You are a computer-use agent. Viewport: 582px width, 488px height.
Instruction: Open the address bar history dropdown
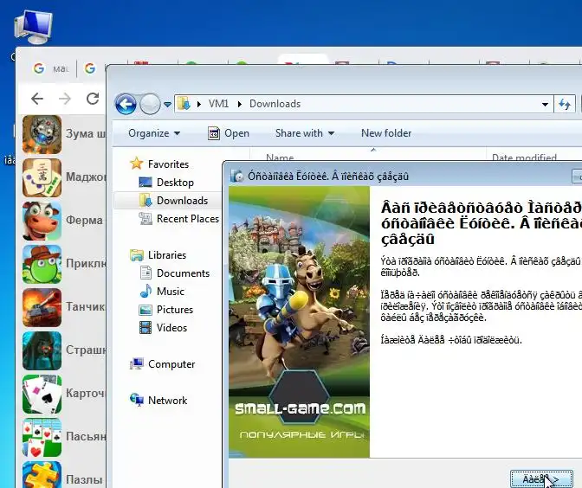(545, 104)
